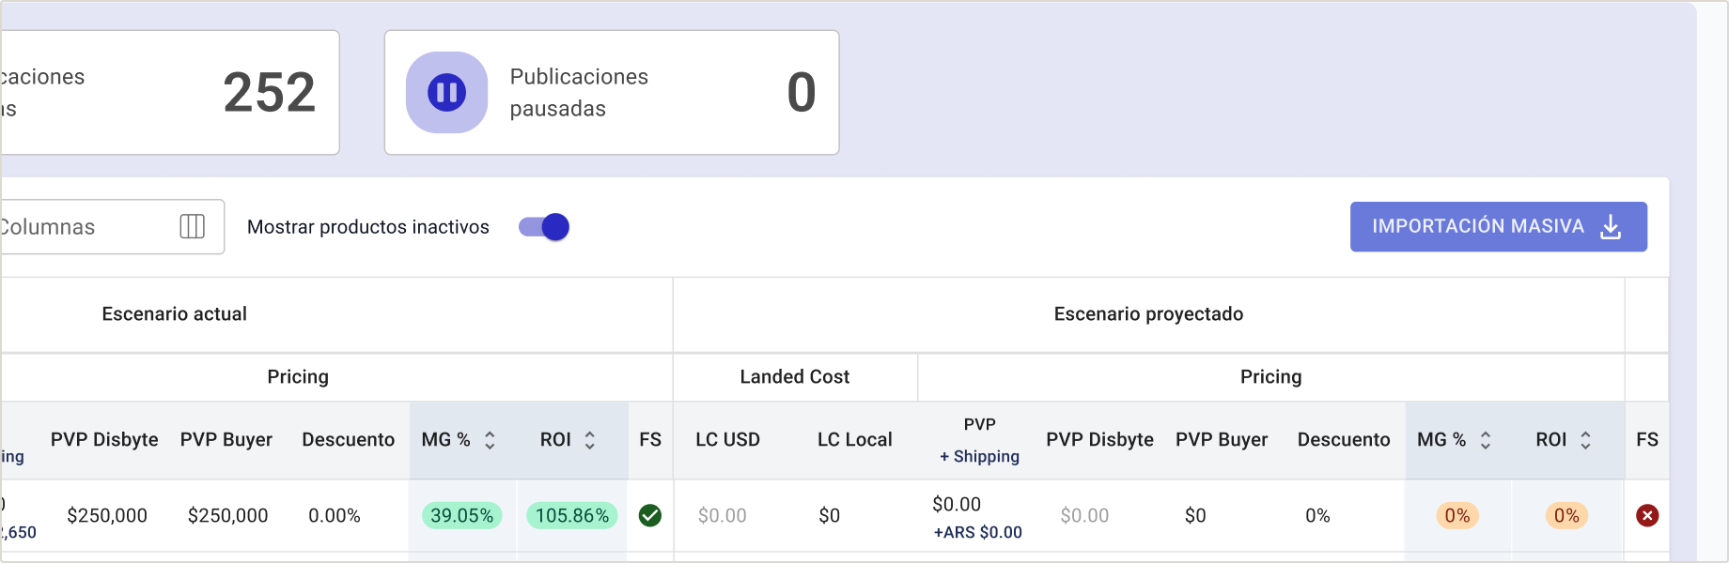Click the LC USD column header
This screenshot has height=563, width=1729.
pos(728,440)
